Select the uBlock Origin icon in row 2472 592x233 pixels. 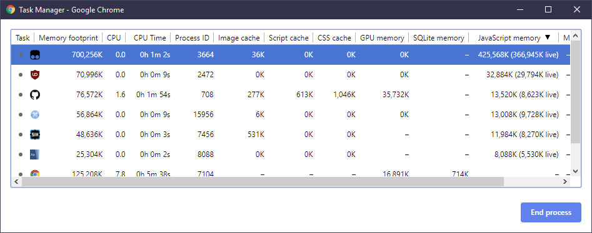click(x=35, y=75)
